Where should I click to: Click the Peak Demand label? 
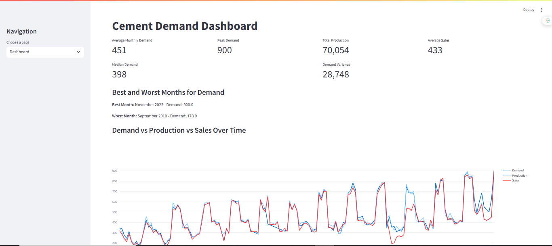pyautogui.click(x=228, y=40)
